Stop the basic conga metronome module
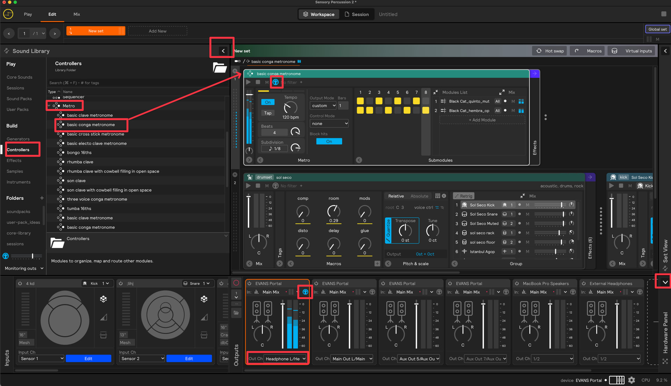 coord(258,82)
